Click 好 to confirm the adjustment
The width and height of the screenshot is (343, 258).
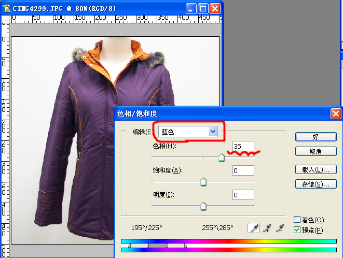[x=316, y=137]
